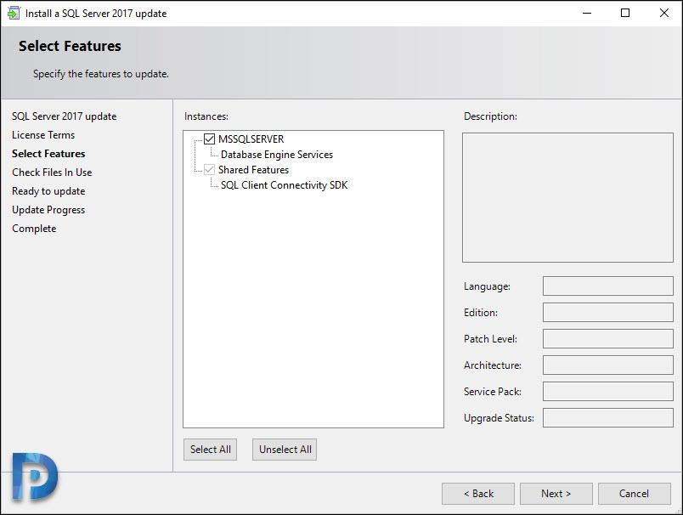This screenshot has width=683, height=515.
Task: Click the 'Upgrade Status:' label
Action: pos(499,418)
